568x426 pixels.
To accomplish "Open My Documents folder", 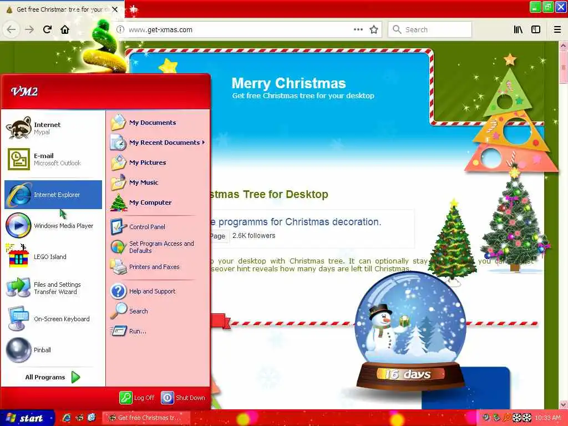I will tap(158, 123).
